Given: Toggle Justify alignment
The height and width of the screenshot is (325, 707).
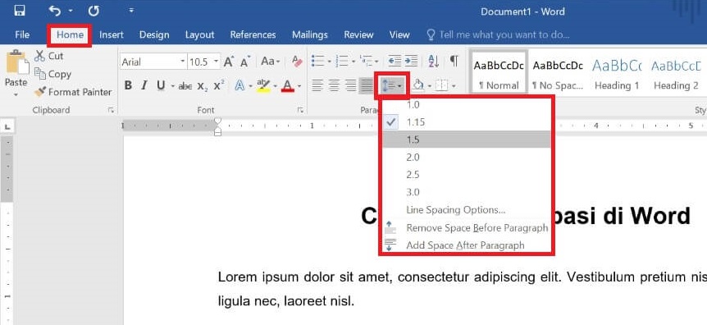Looking at the screenshot, I should coord(367,85).
